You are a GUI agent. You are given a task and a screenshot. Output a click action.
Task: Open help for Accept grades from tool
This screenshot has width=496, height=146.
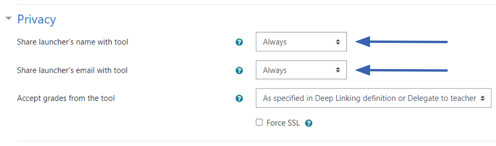tap(239, 98)
